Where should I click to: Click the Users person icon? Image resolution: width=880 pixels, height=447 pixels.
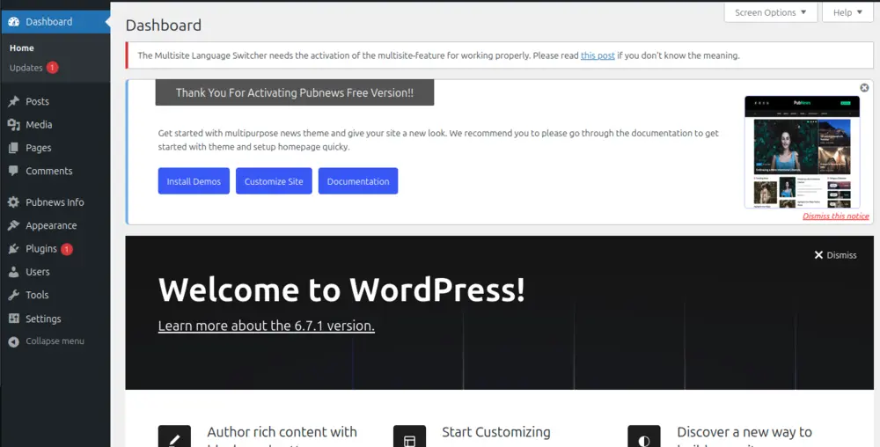(x=13, y=272)
